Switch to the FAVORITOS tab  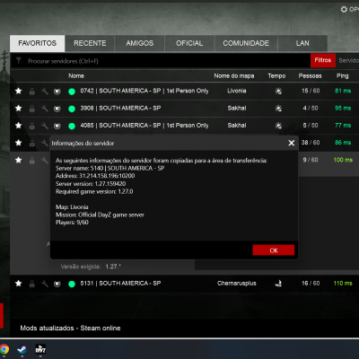pyautogui.click(x=38, y=43)
